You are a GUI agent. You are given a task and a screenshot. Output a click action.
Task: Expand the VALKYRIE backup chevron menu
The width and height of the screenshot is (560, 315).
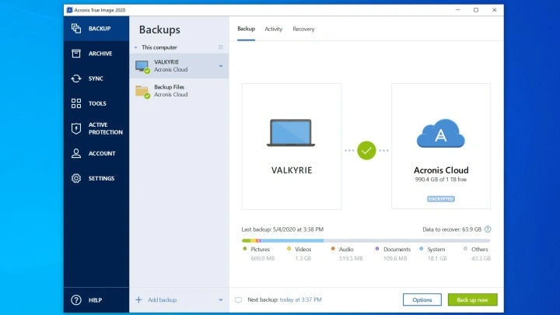tap(221, 66)
